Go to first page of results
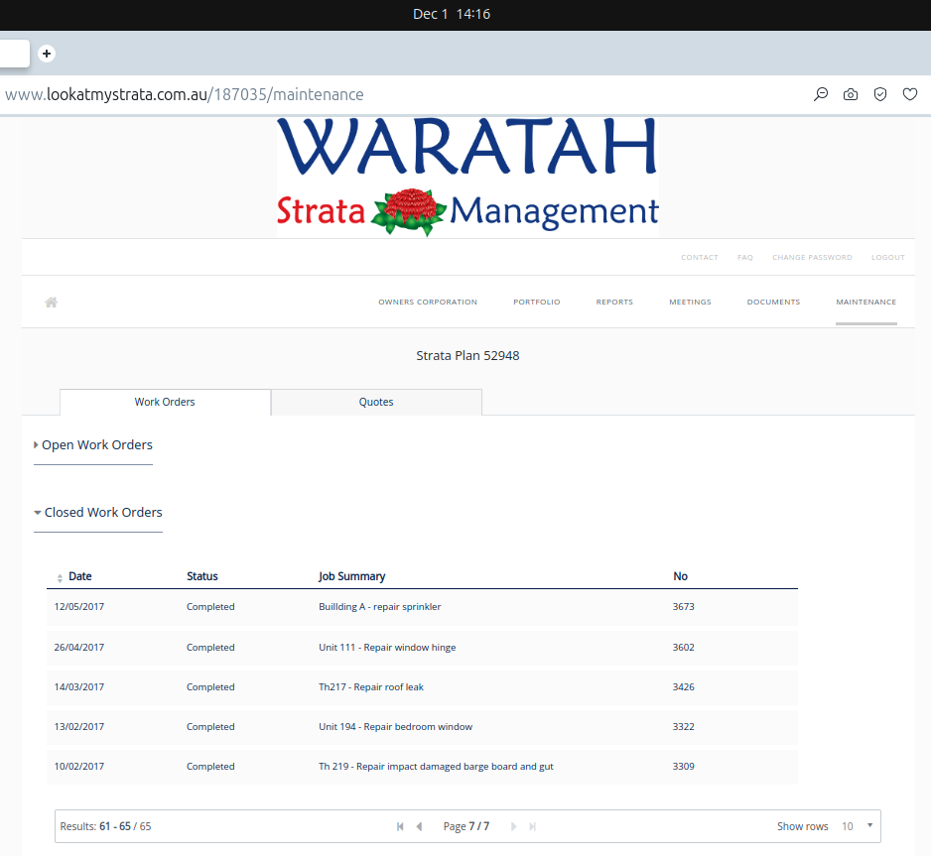Image resolution: width=931 pixels, height=856 pixels. coord(400,826)
